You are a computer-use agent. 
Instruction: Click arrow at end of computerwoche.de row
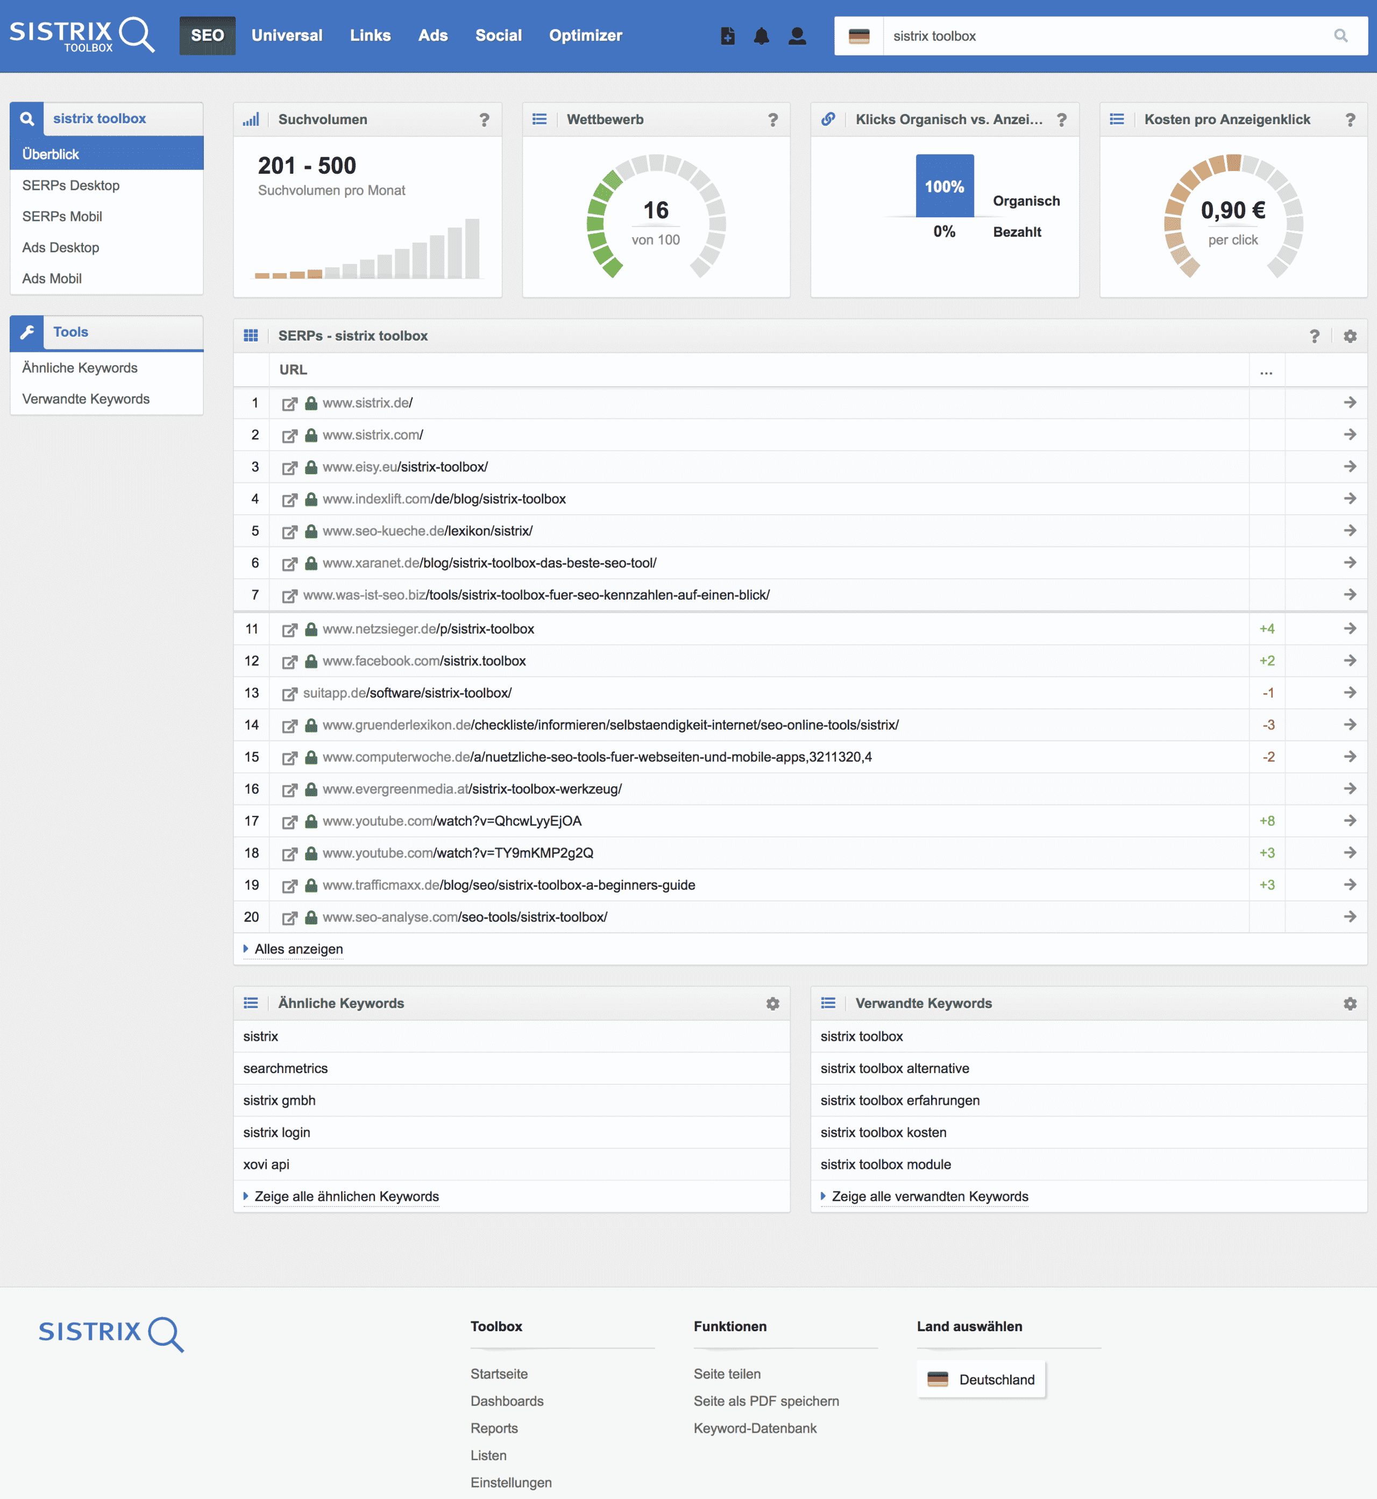(x=1350, y=756)
